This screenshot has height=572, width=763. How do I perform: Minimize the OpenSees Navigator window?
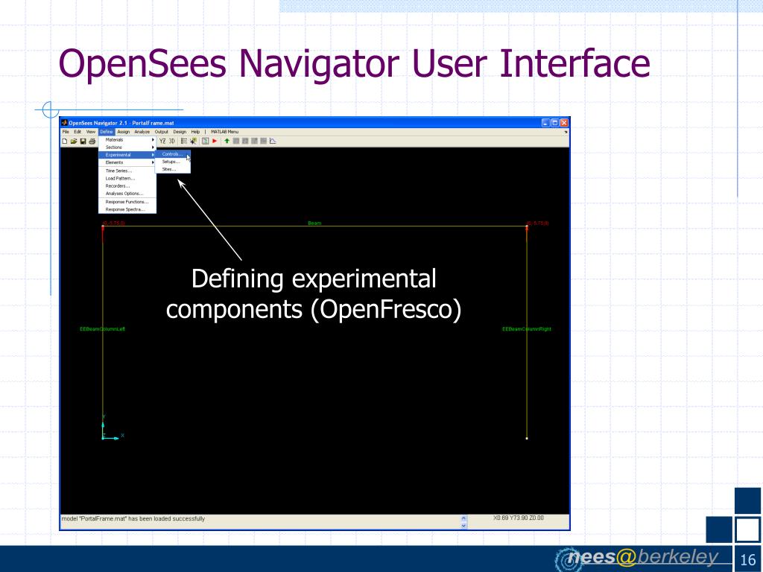pyautogui.click(x=545, y=123)
